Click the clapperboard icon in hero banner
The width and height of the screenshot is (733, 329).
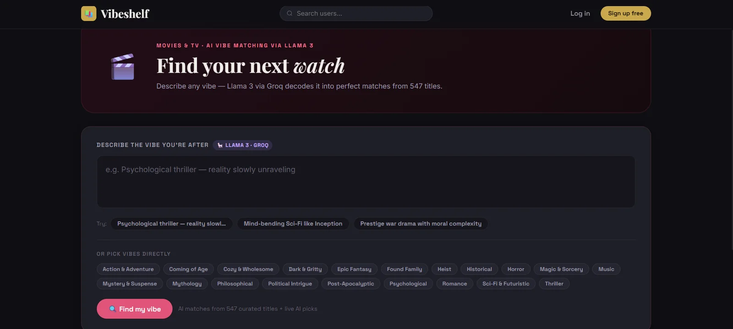123,67
